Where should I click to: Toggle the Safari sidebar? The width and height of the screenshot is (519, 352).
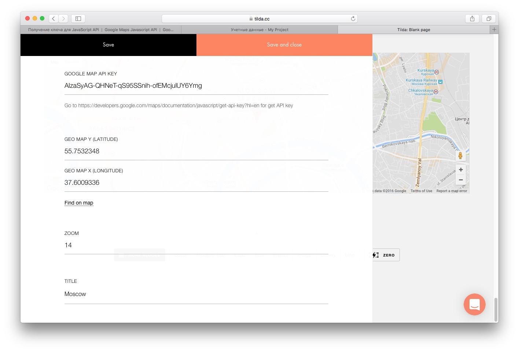(78, 18)
